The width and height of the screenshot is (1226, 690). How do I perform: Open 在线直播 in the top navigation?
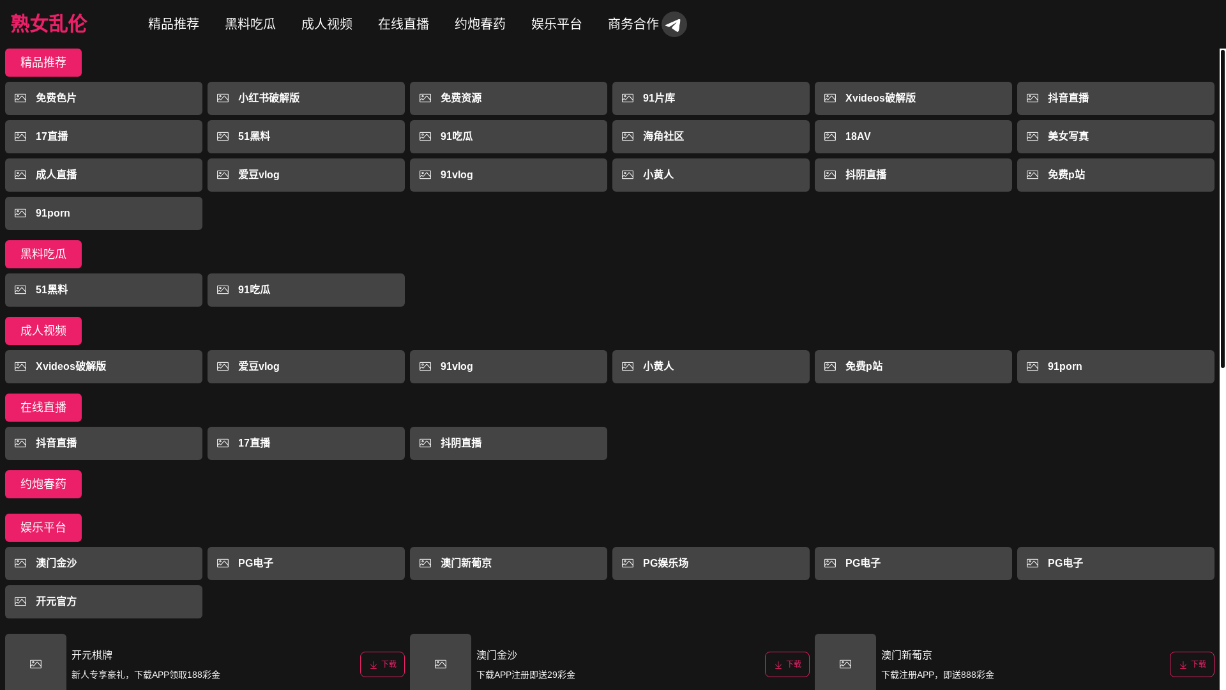[x=404, y=24]
